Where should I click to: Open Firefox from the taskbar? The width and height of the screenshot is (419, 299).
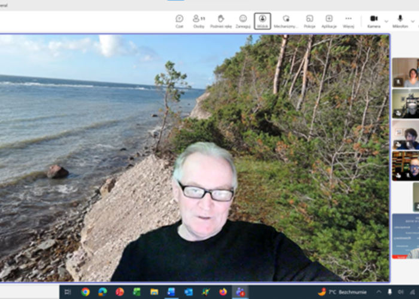point(223,292)
